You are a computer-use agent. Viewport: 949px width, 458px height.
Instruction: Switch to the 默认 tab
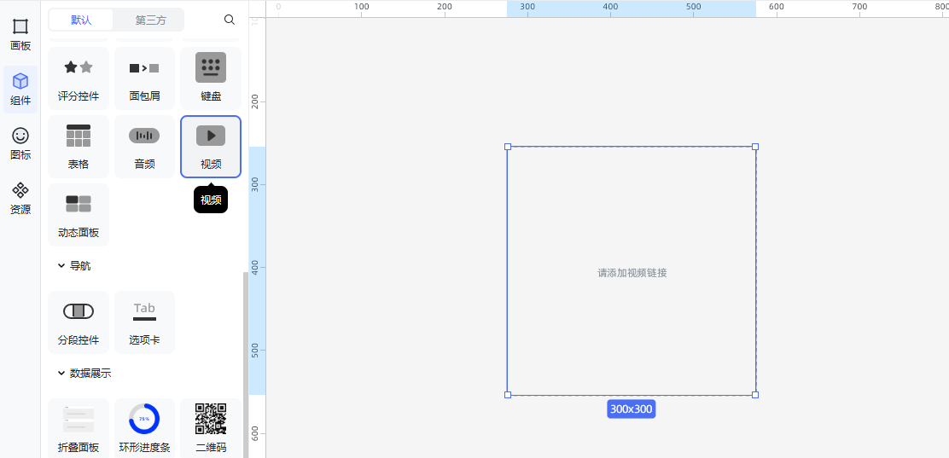[81, 20]
